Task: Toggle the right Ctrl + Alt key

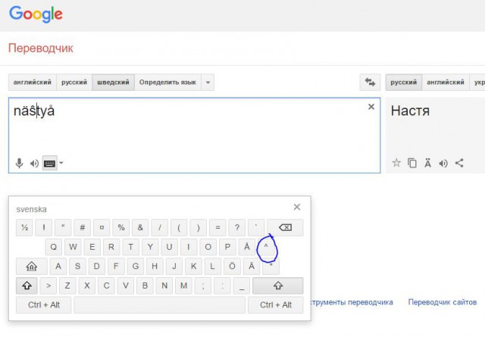Action: tap(276, 305)
